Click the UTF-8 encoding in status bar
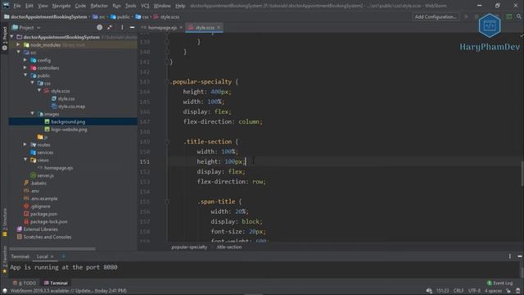 [x=474, y=291]
